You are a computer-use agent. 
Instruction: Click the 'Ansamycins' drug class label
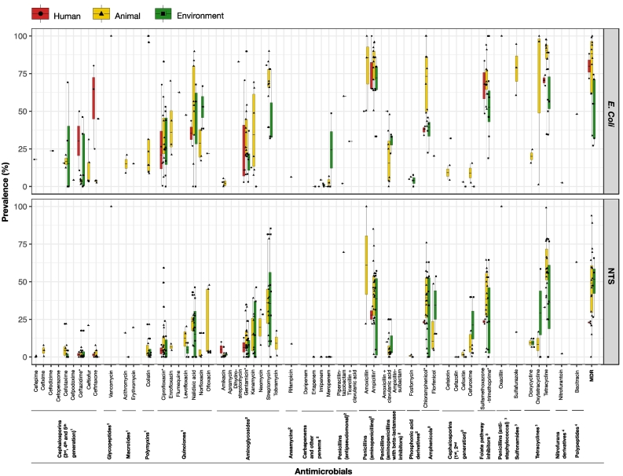[291, 443]
